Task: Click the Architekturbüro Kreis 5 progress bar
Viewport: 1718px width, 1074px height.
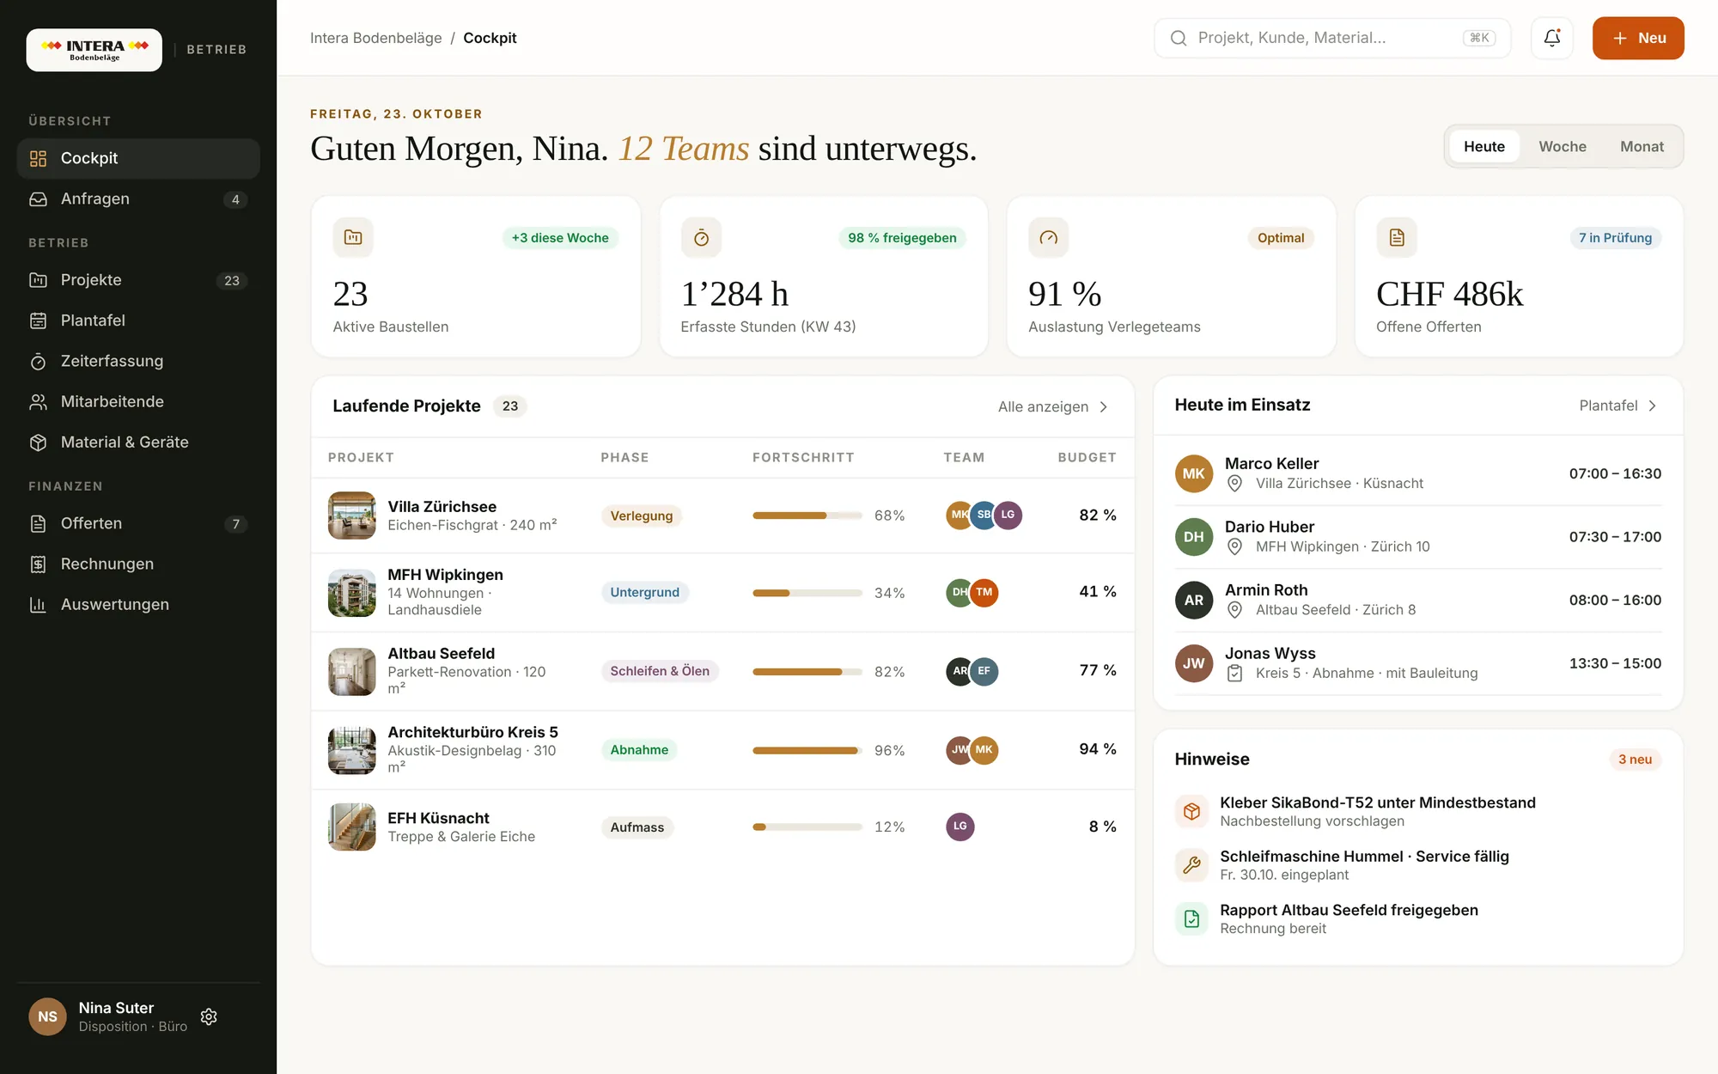Action: (807, 750)
